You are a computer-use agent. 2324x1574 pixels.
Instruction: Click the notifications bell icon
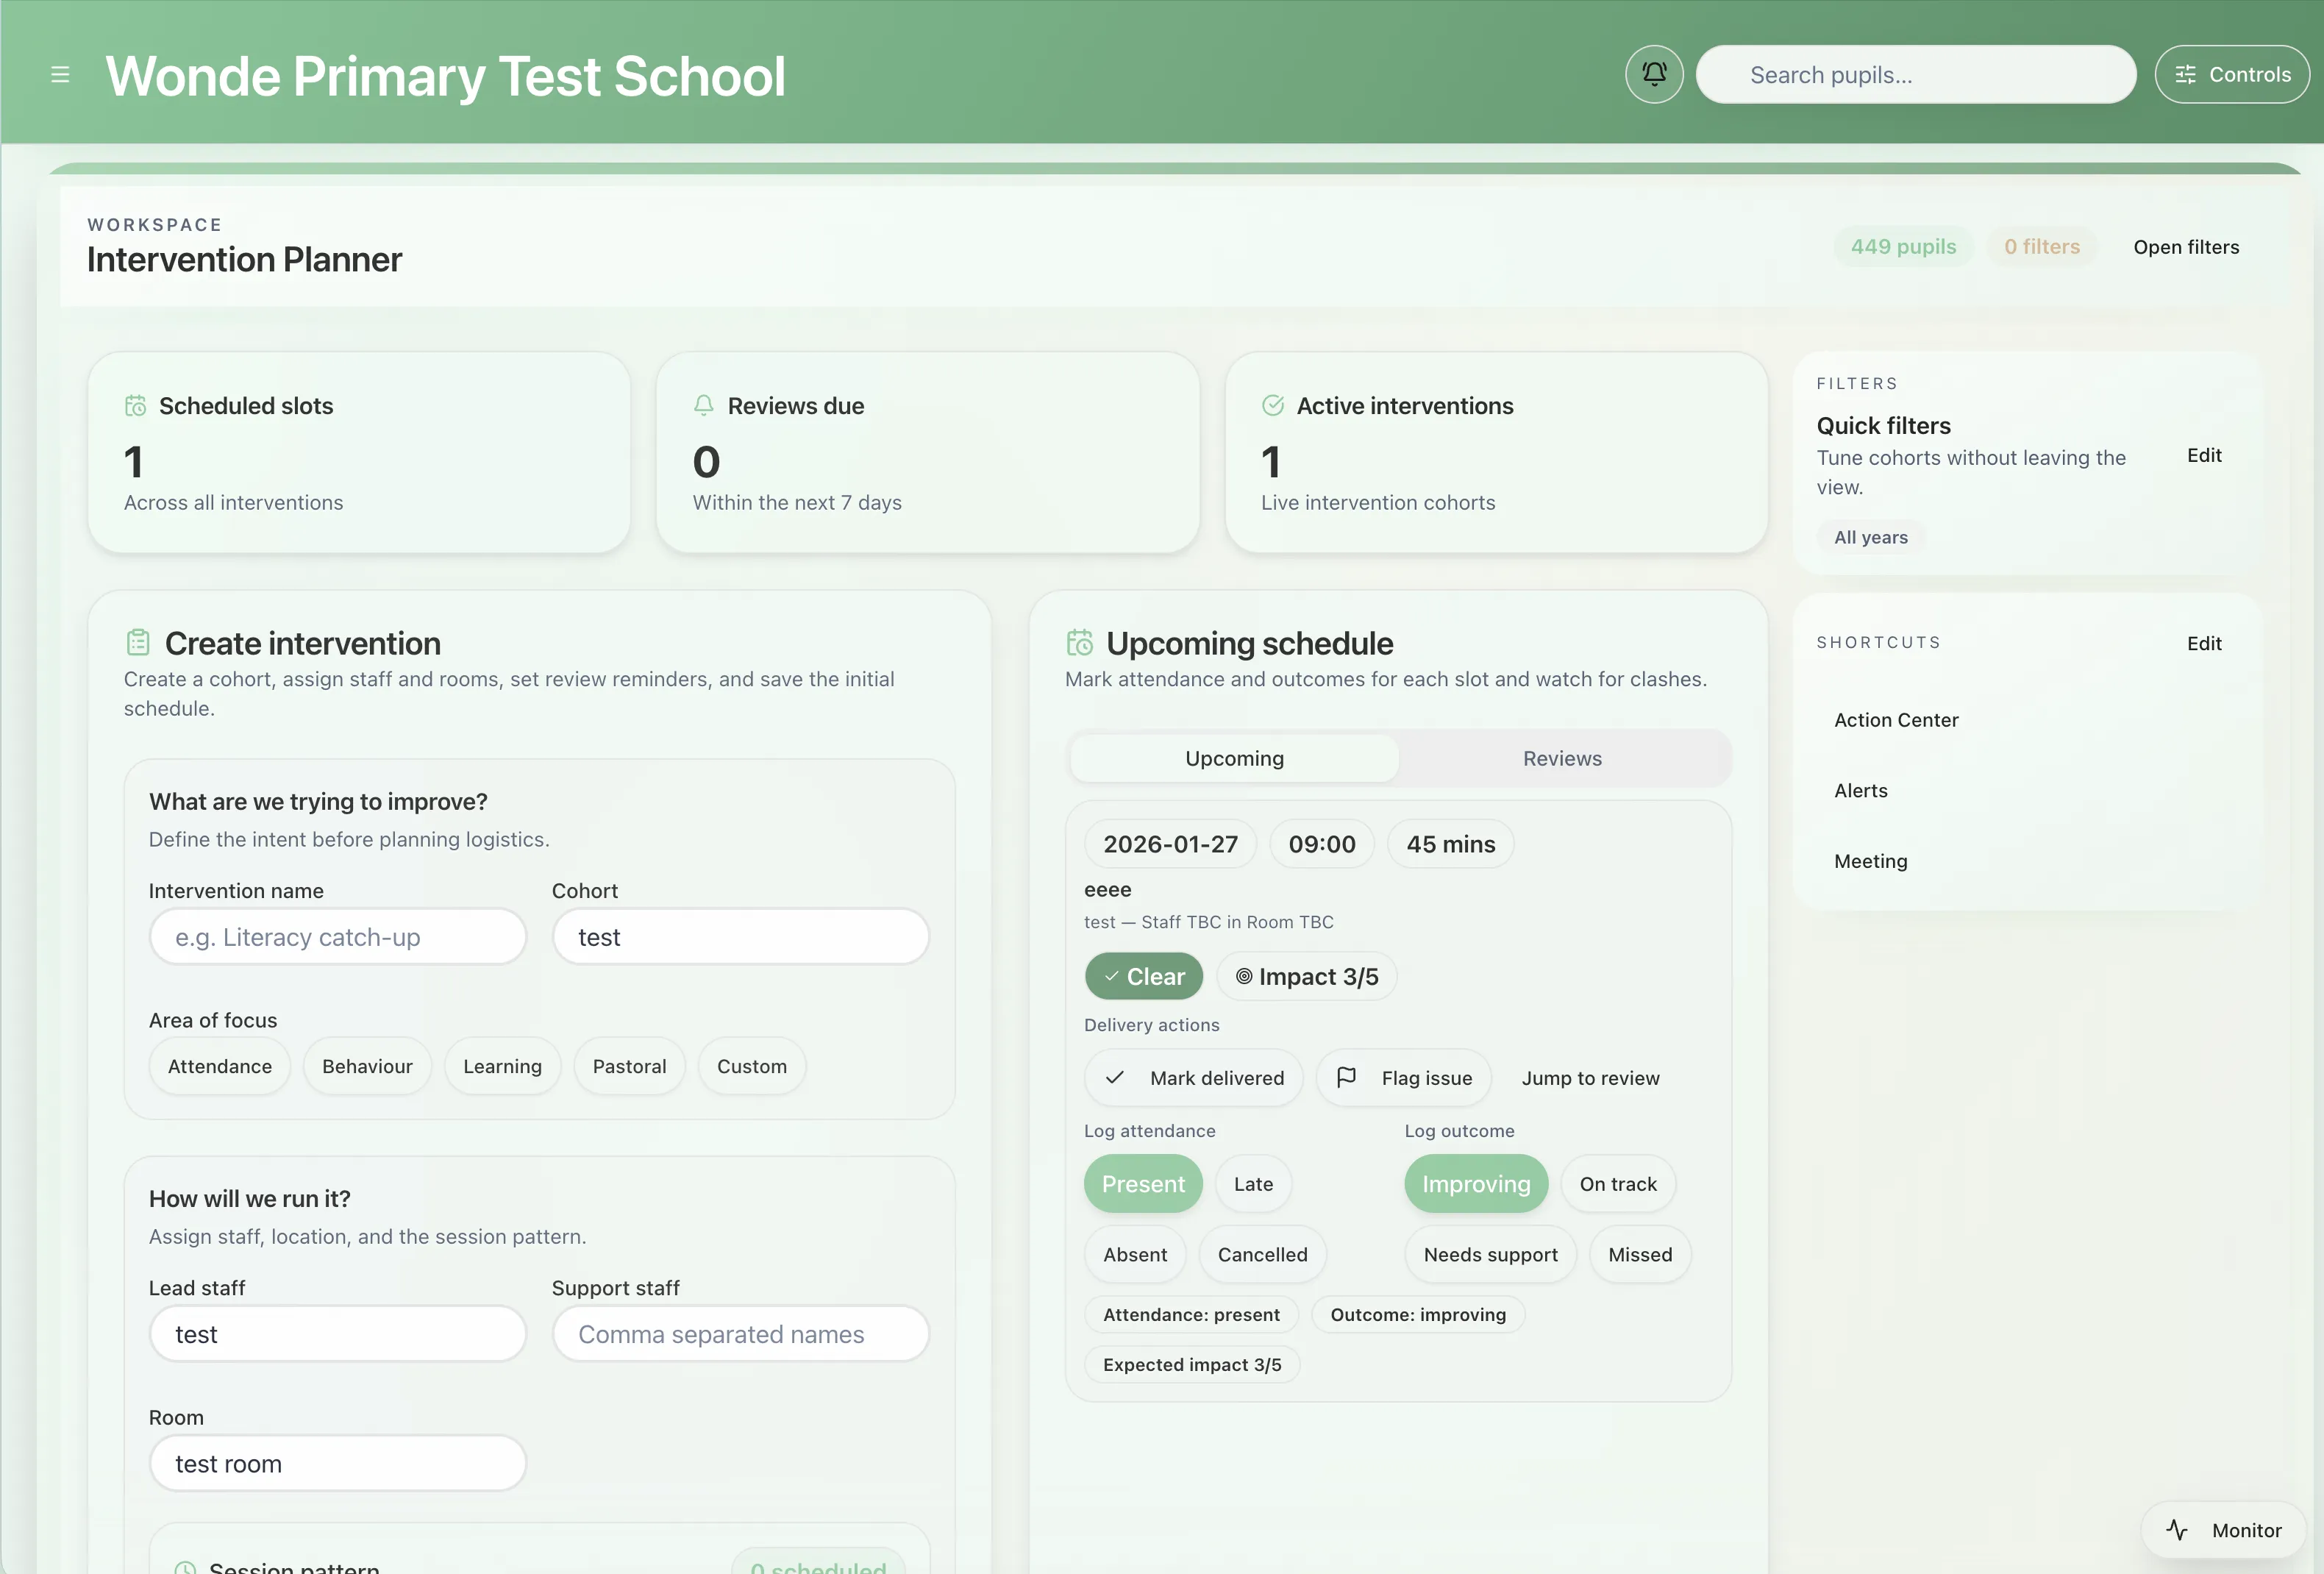coord(1654,74)
